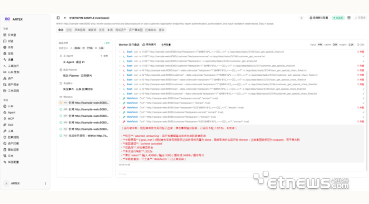The image size is (369, 204).
Task: Open LLM settings in the sidebar
Action: (x=8, y=106)
